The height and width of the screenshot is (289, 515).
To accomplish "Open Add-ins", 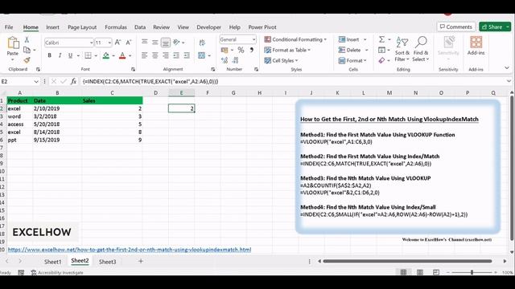I will click(x=476, y=46).
